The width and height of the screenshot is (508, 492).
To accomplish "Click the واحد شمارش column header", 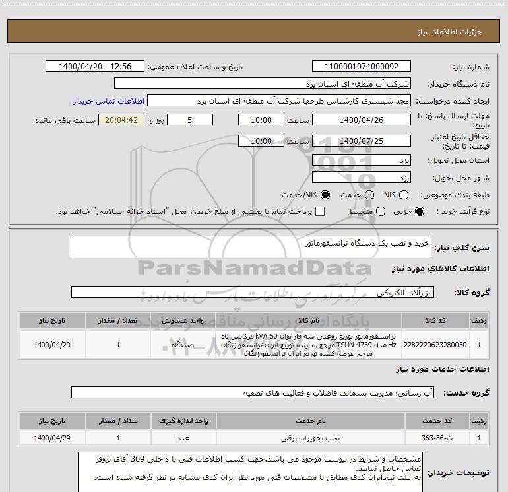I will 183,320.
